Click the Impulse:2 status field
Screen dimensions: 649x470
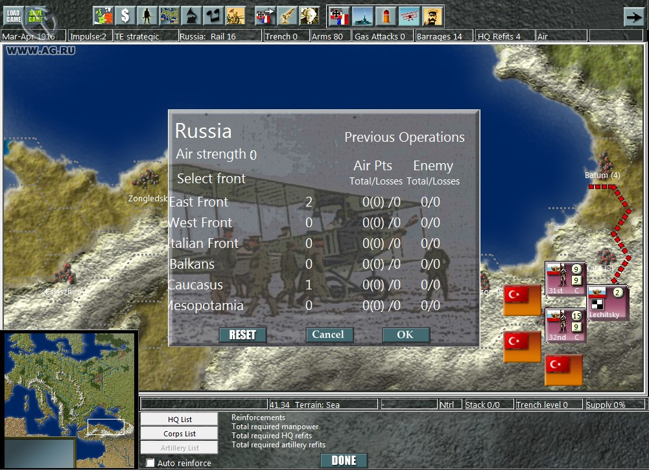click(x=90, y=36)
